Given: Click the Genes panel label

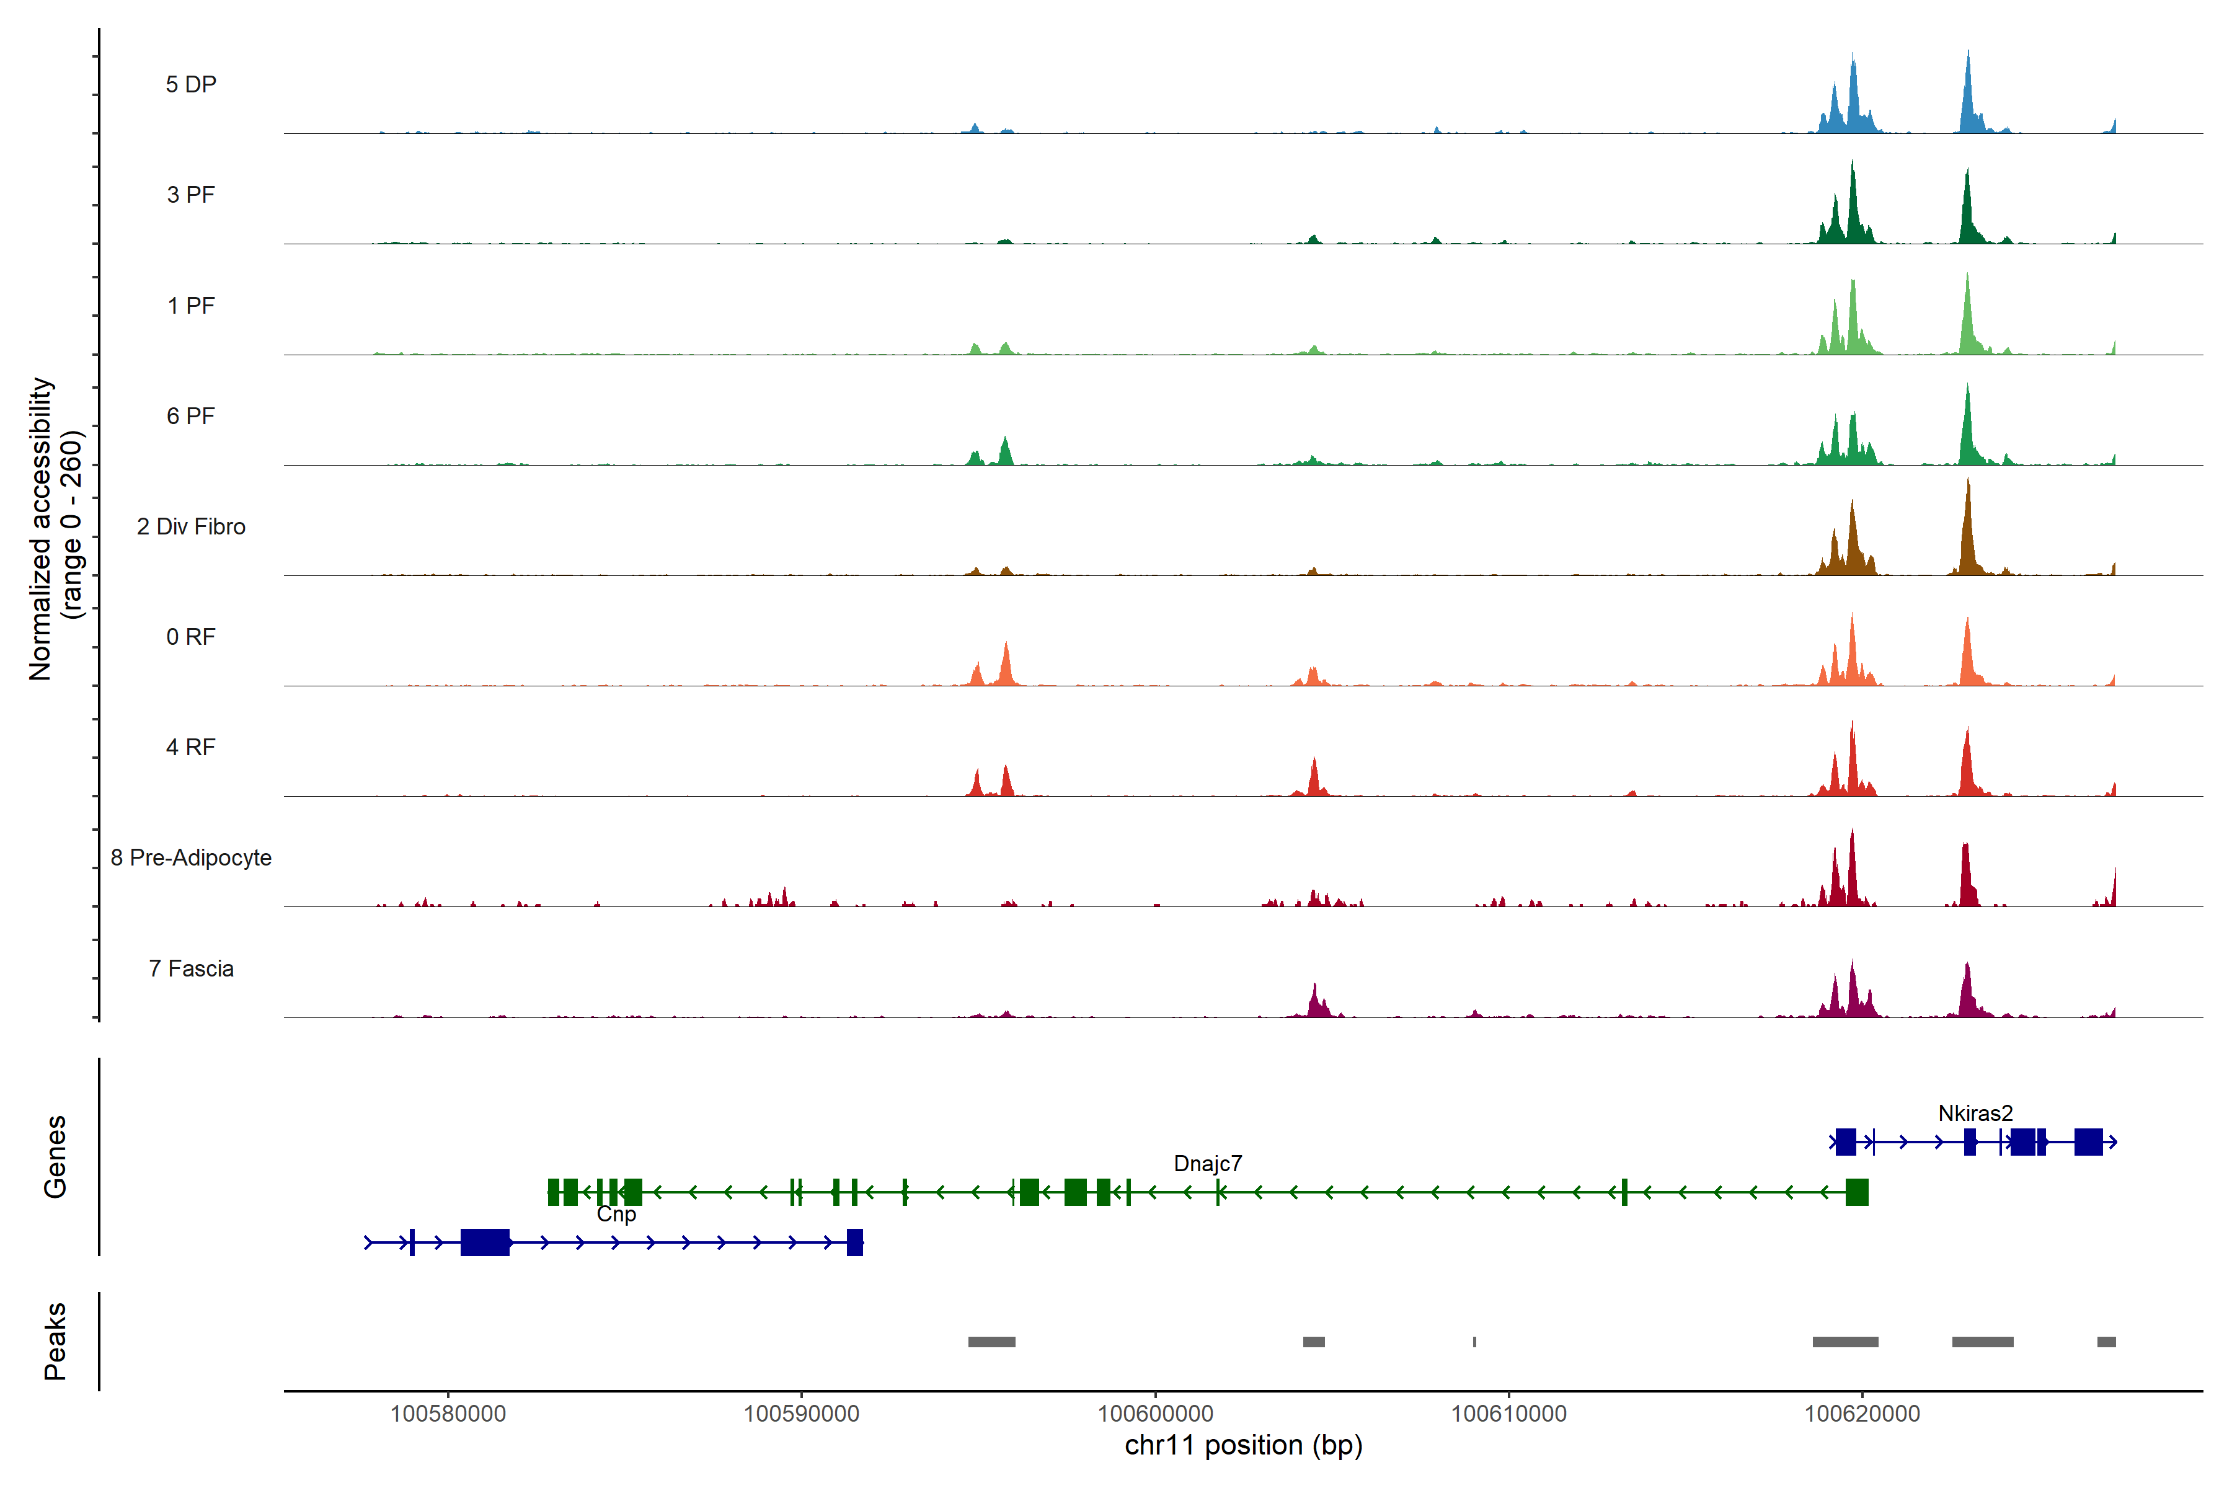Looking at the screenshot, I should click(55, 1157).
